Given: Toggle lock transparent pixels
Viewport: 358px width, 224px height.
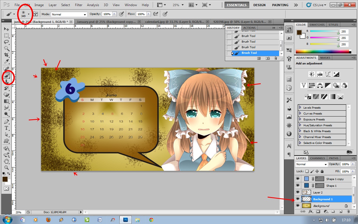Looking at the screenshot, I should [x=307, y=171].
